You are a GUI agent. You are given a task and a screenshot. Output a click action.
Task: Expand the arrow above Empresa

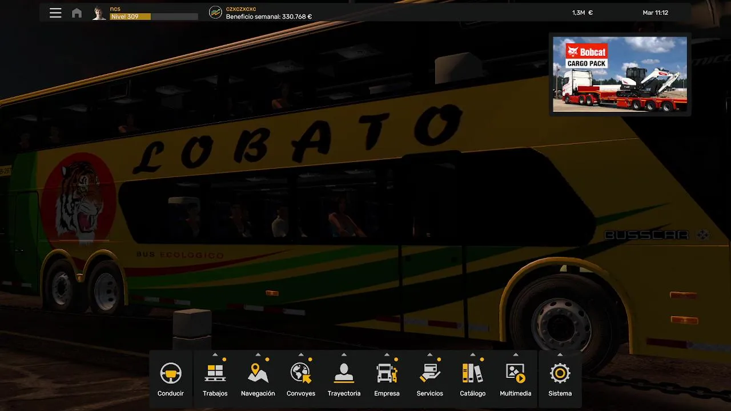pos(387,354)
